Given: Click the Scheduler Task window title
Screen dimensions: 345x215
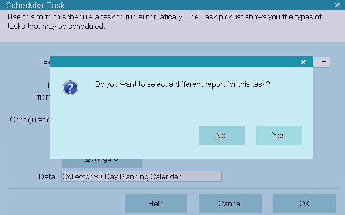Looking at the screenshot, I should click(x=35, y=5).
